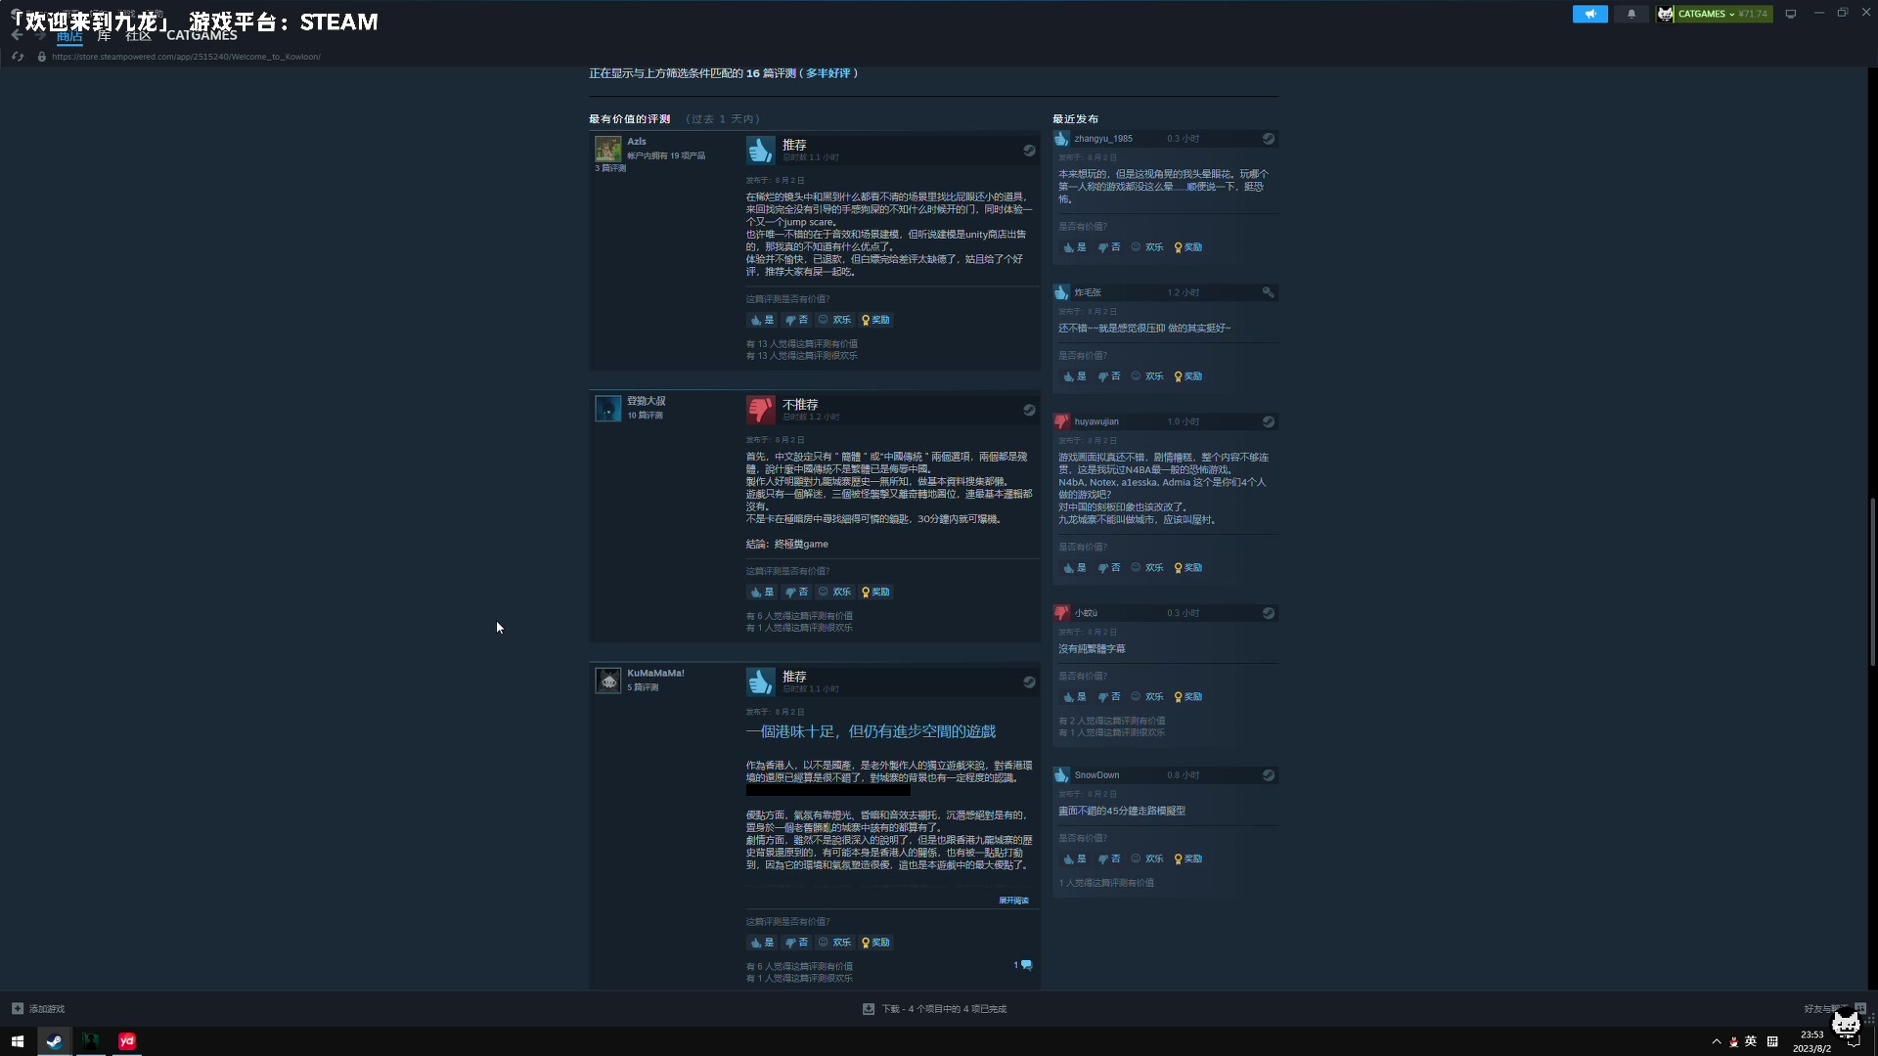Open the 登勒大叔 username link
The height and width of the screenshot is (1056, 1878).
(x=647, y=401)
